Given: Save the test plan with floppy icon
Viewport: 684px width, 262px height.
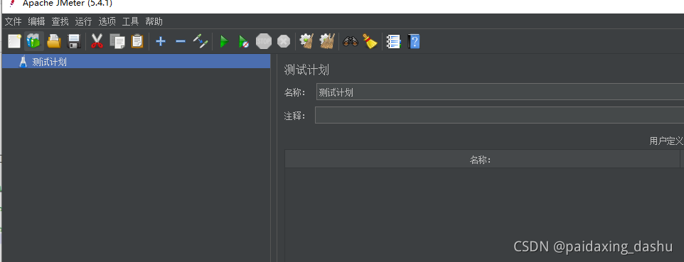Looking at the screenshot, I should pyautogui.click(x=74, y=42).
